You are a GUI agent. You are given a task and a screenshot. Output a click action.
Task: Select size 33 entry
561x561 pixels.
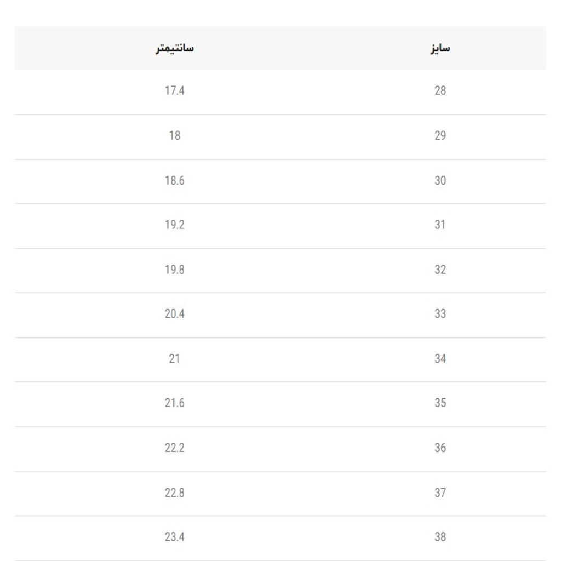(440, 314)
